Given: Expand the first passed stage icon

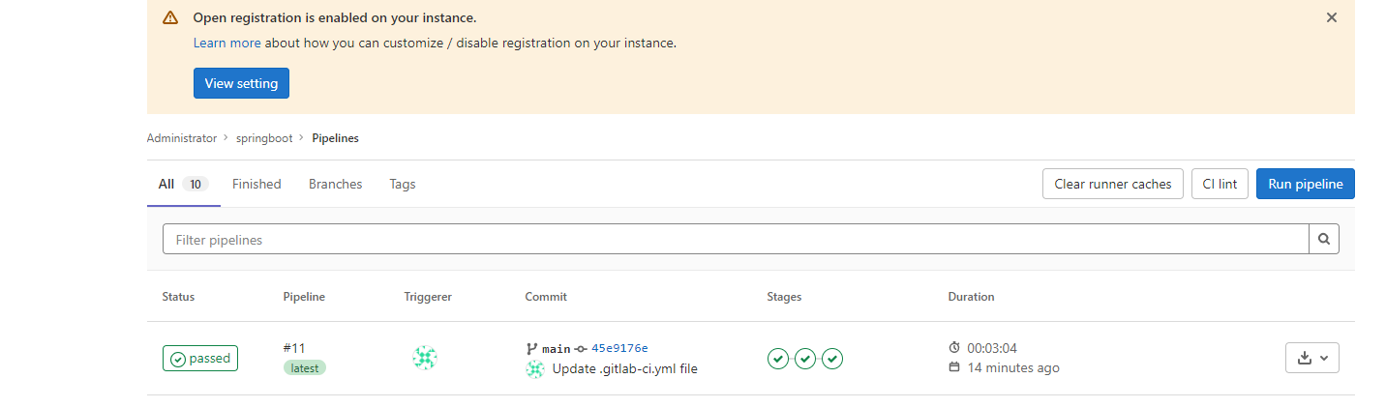Looking at the screenshot, I should [777, 359].
